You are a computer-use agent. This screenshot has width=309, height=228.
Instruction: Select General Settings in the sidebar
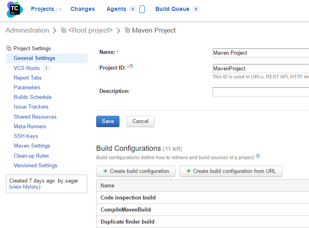coord(47,58)
